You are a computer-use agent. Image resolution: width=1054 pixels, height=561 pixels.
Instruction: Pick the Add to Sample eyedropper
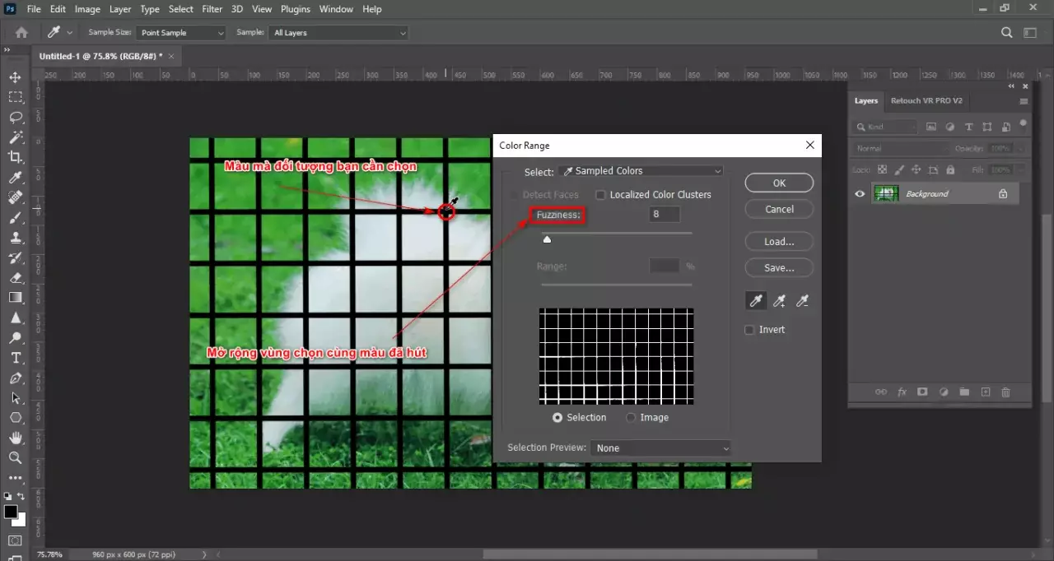779,300
